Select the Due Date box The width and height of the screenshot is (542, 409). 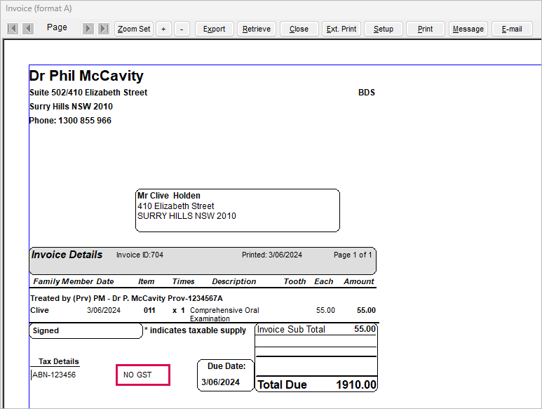coord(225,375)
